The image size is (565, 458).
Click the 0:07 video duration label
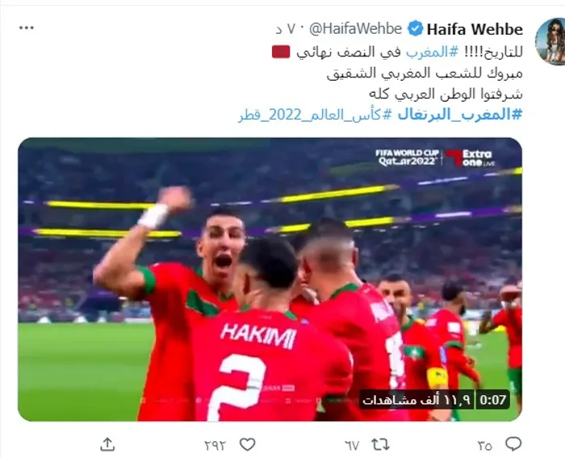pyautogui.click(x=493, y=400)
